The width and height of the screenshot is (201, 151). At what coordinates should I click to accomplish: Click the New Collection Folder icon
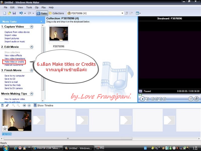point(131,13)
